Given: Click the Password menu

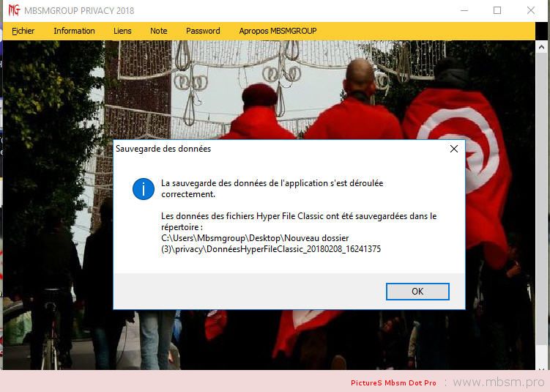Looking at the screenshot, I should click(x=203, y=31).
